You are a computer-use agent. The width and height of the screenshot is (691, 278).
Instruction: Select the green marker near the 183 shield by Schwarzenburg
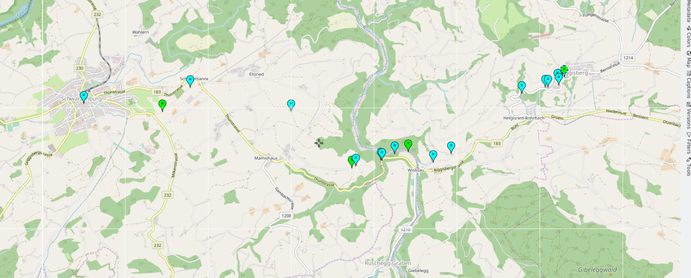(162, 105)
